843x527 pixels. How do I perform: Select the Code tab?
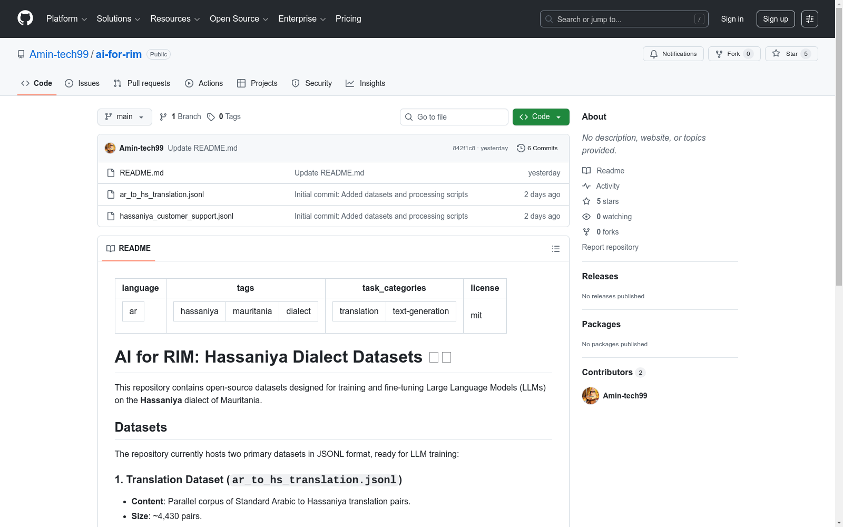37,83
